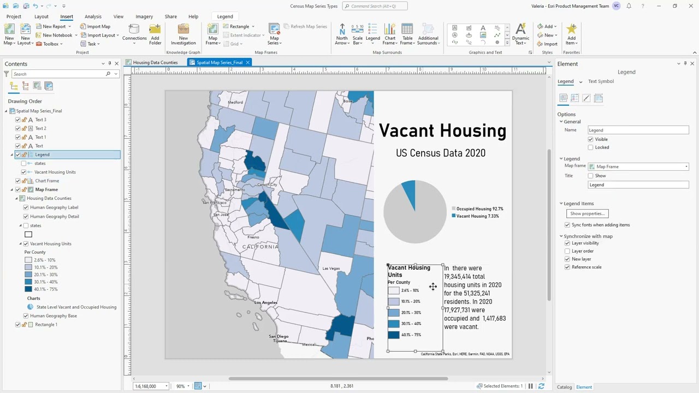Image resolution: width=699 pixels, height=393 pixels.
Task: Toggle Layer visibility synchronization
Action: 567,243
